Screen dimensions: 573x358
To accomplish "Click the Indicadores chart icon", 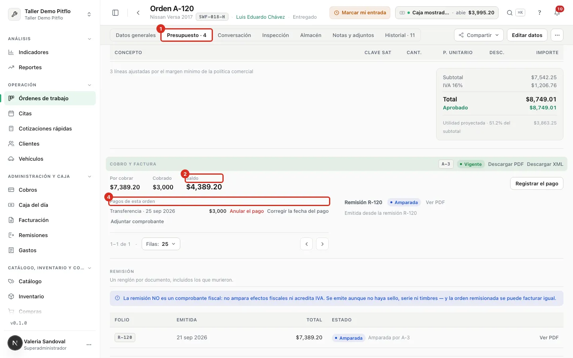I will [11, 53].
